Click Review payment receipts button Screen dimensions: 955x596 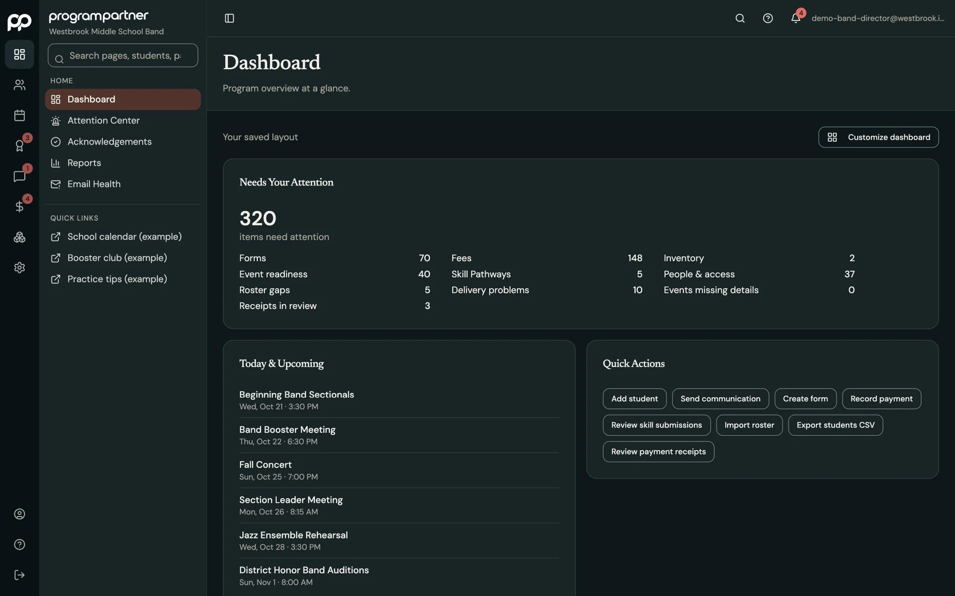point(658,452)
